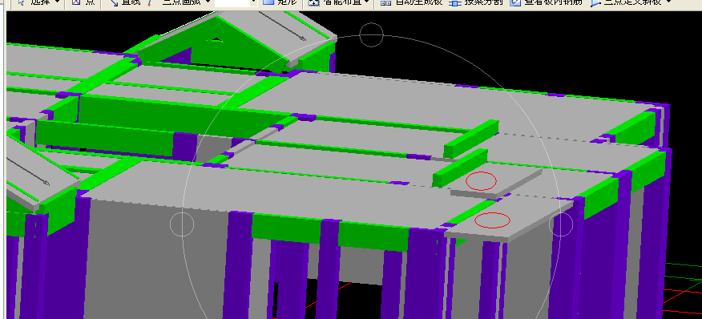Grab the top orbit handle circle
Viewport: 702px width, 319px height.
(372, 35)
